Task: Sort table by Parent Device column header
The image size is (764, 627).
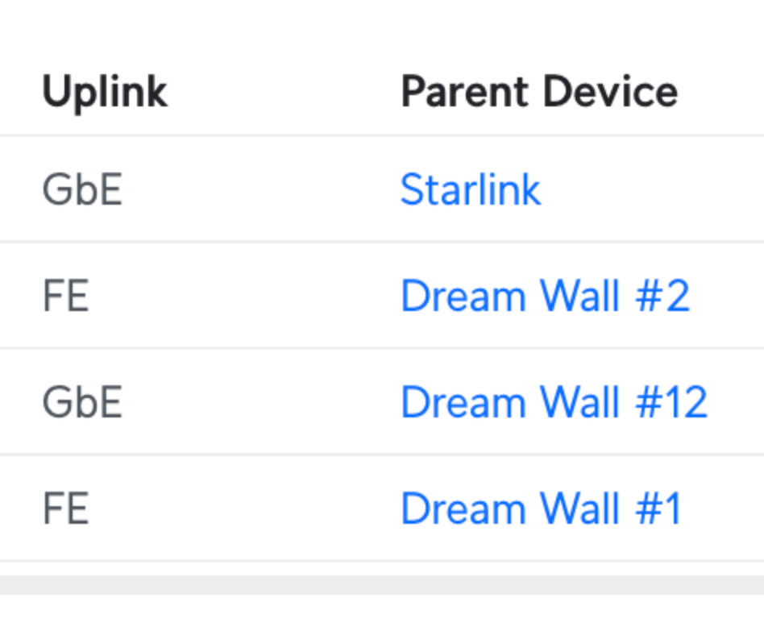Action: (539, 91)
